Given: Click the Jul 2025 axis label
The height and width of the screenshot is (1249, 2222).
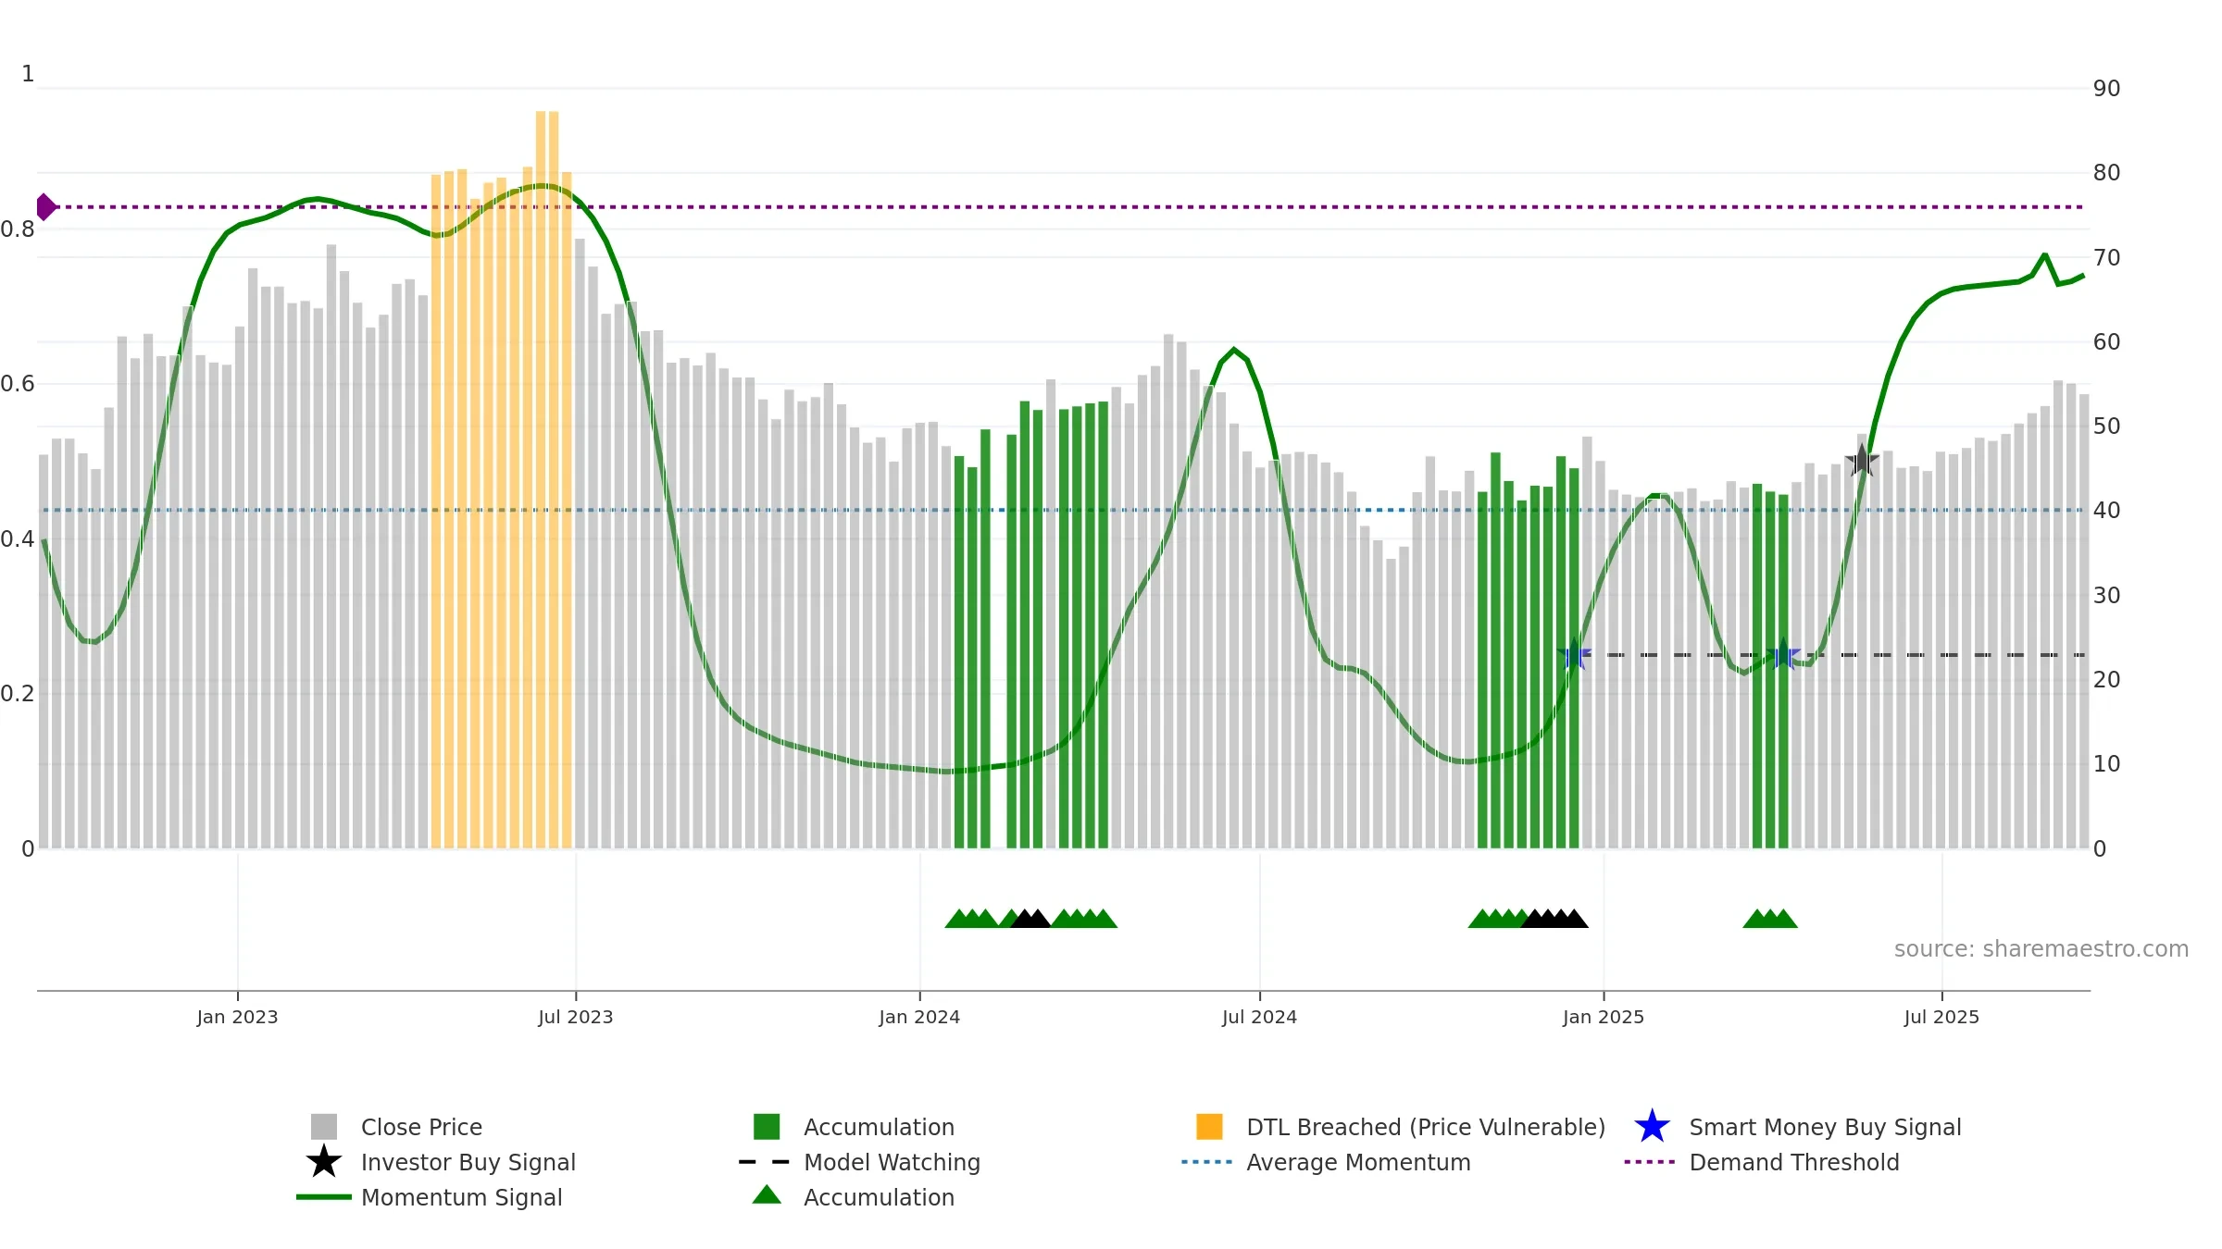Looking at the screenshot, I should (1941, 1017).
